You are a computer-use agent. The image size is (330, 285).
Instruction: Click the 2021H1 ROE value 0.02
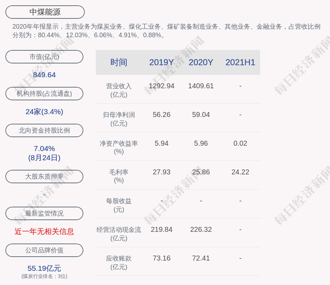point(240,143)
